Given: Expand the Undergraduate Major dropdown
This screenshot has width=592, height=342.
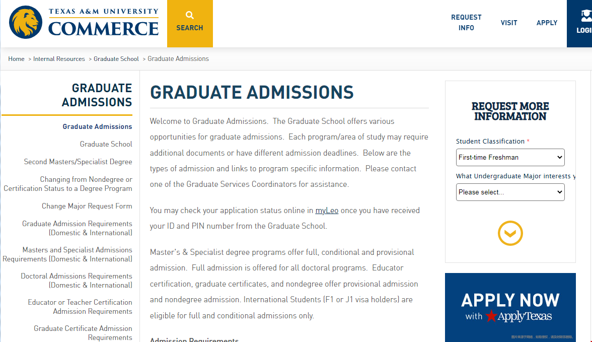Looking at the screenshot, I should [510, 192].
